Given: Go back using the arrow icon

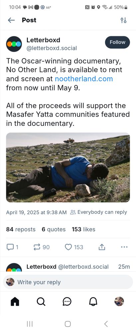Looking at the screenshot, I should (x=11, y=20).
